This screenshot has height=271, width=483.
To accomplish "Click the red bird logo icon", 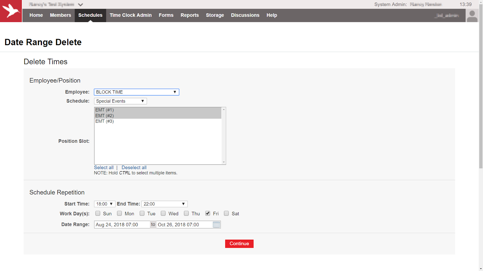I will tap(11, 11).
